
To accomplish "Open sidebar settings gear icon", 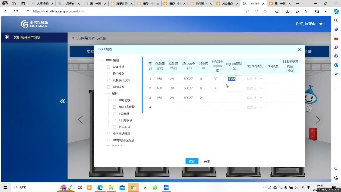I will click(x=336, y=178).
